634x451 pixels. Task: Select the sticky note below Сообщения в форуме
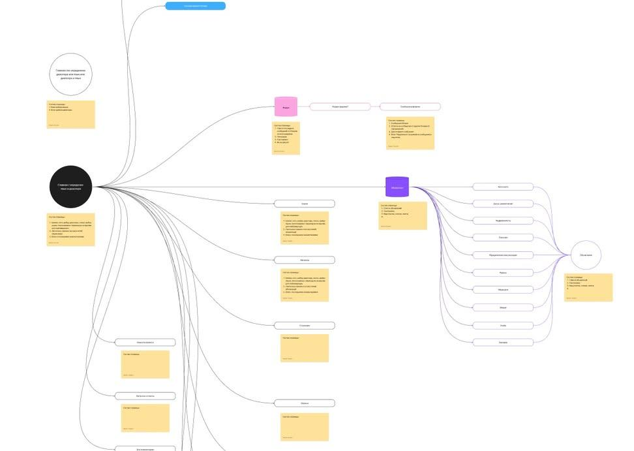point(410,133)
